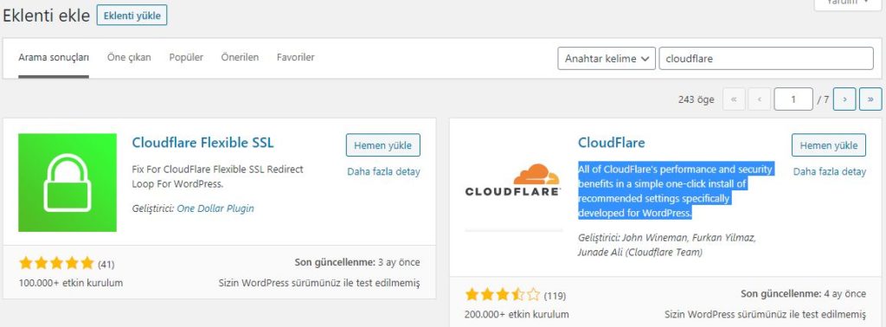Go to the first results page

tap(734, 99)
